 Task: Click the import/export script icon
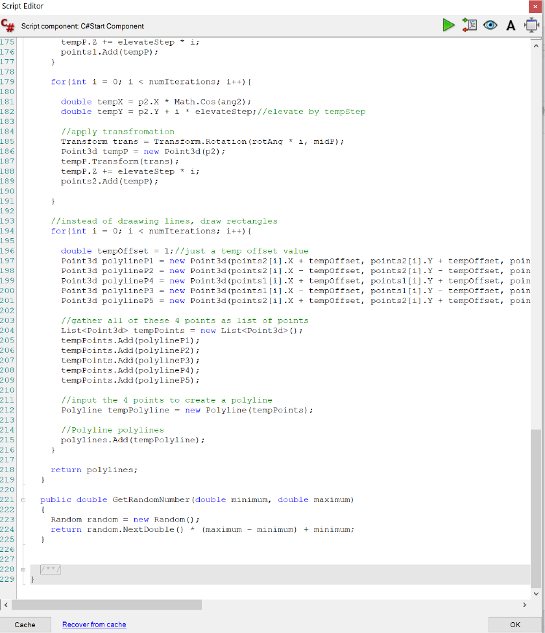pos(469,25)
